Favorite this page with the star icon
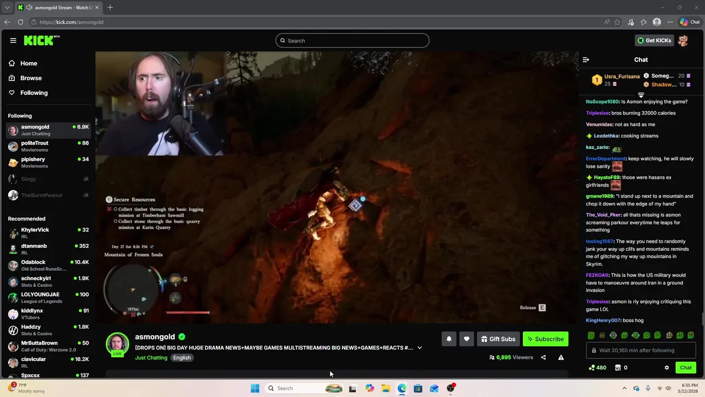The width and height of the screenshot is (705, 397). (x=617, y=22)
